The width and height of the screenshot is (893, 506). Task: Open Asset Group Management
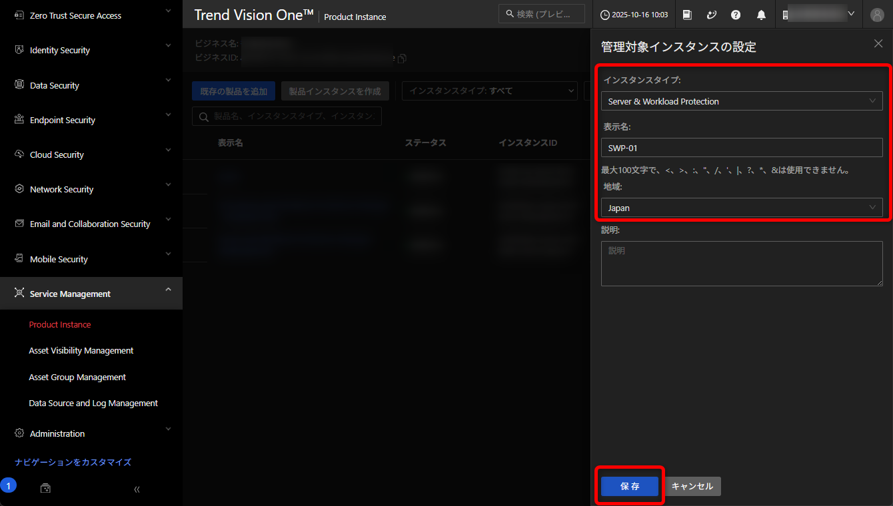pyautogui.click(x=77, y=378)
